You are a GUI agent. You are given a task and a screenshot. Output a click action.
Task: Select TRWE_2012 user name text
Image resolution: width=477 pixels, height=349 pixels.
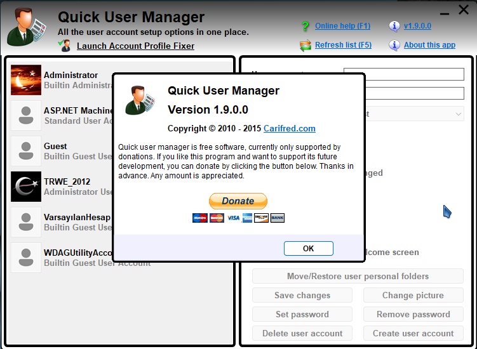tap(67, 181)
